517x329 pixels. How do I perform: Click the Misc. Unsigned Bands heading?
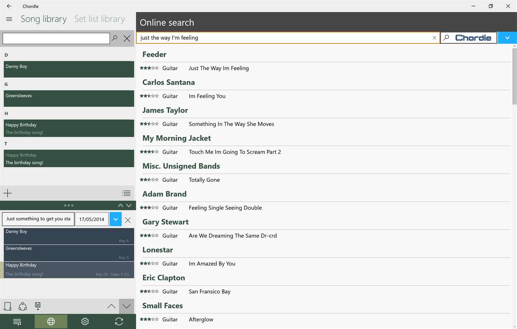[181, 166]
